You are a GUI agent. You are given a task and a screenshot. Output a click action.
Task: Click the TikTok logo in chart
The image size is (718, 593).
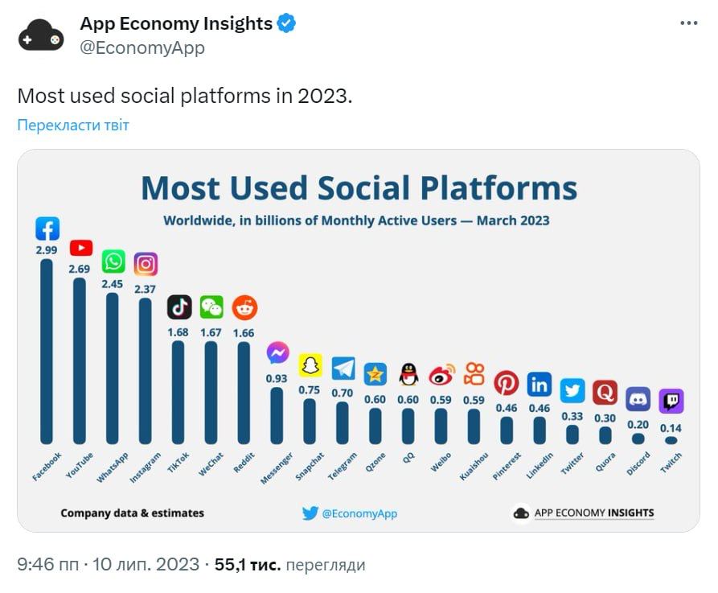(178, 307)
